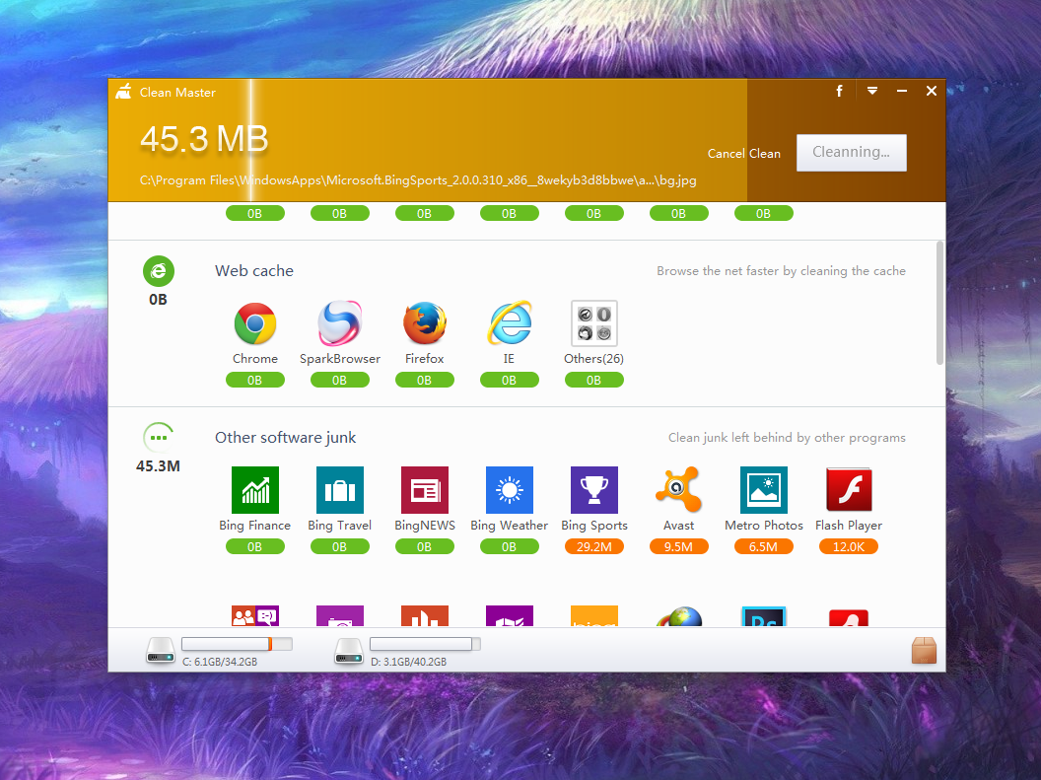Open the Facebook share icon
The height and width of the screenshot is (780, 1041).
[x=839, y=91]
